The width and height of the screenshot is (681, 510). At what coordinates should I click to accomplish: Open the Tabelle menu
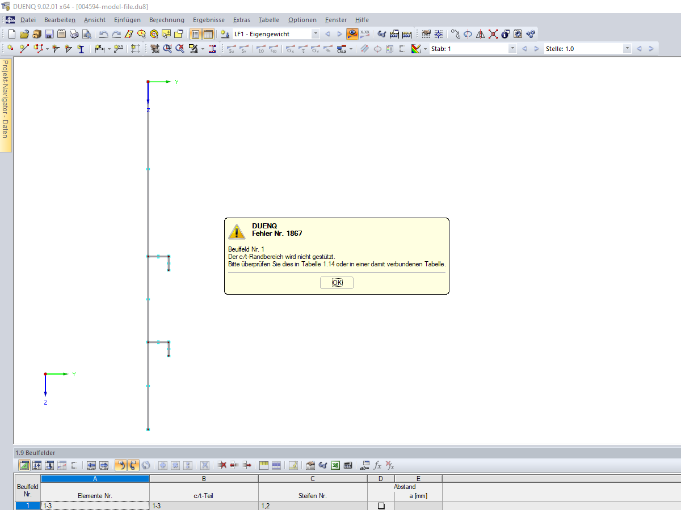pos(268,20)
